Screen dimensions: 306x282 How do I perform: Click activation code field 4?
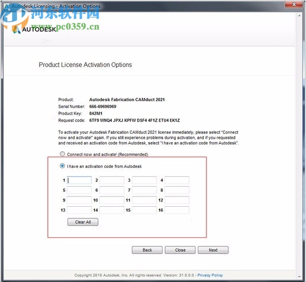(177, 180)
